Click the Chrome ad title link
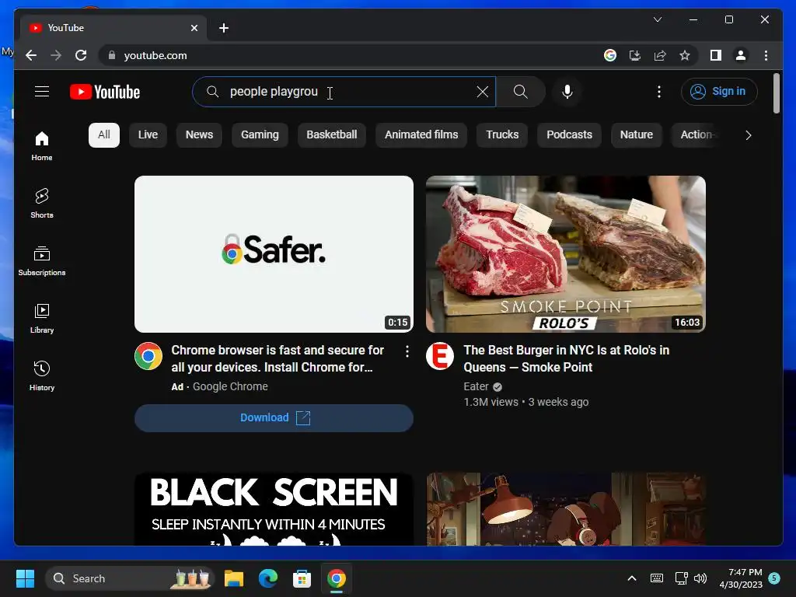The height and width of the screenshot is (597, 796). coord(278,358)
